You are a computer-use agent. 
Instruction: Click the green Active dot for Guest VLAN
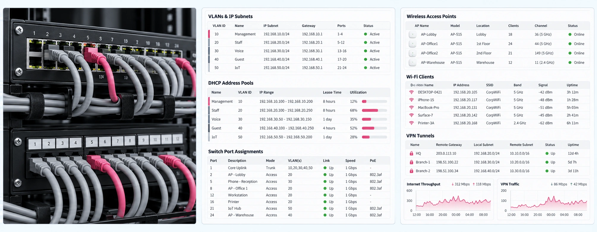point(366,59)
